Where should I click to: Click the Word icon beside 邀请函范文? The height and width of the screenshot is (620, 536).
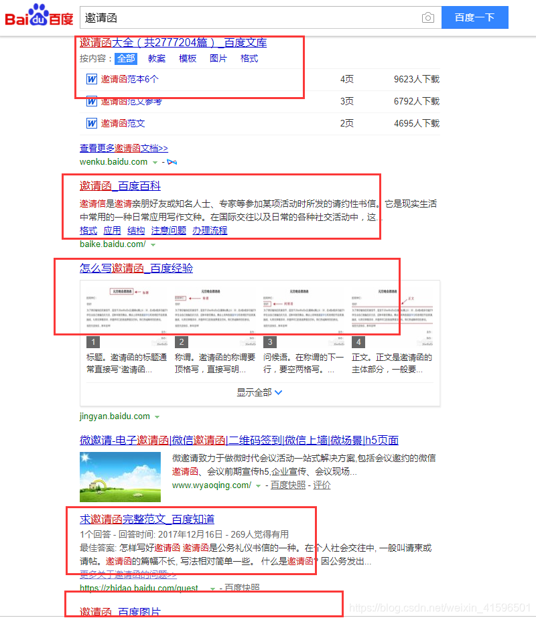coord(91,123)
